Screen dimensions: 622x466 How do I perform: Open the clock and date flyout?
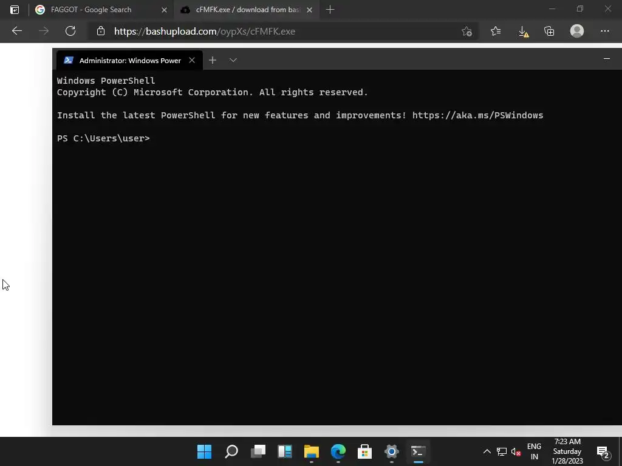(x=567, y=451)
